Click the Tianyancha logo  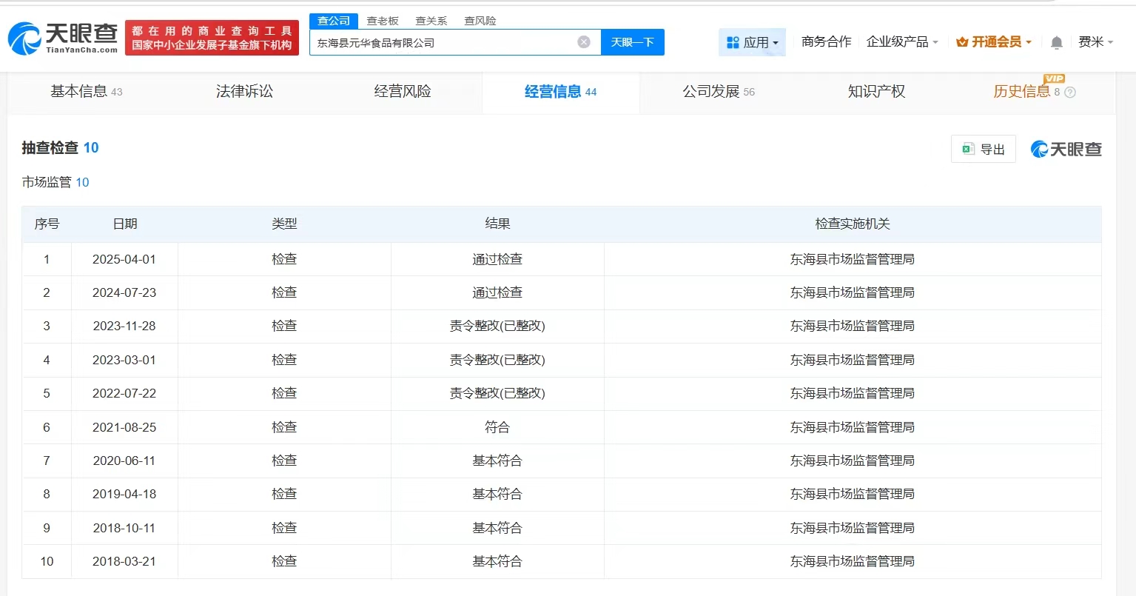(x=63, y=38)
